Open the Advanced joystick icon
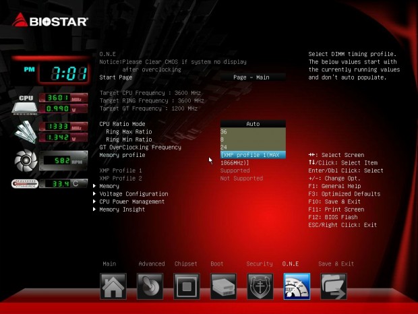Screen dimensions: 418x314 click(x=150, y=286)
